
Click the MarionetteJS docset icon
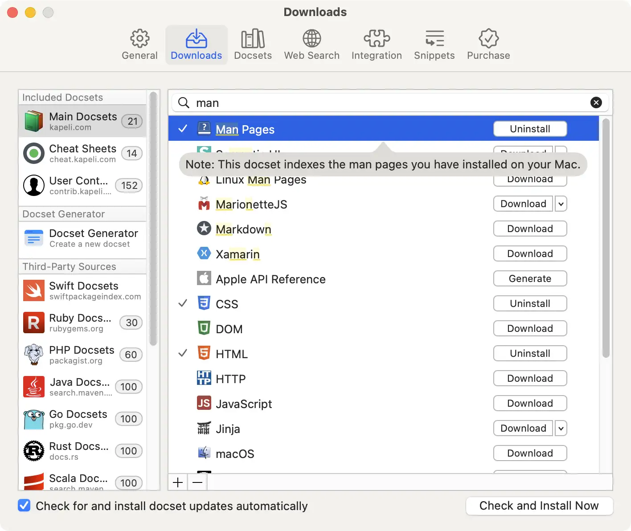pos(204,204)
